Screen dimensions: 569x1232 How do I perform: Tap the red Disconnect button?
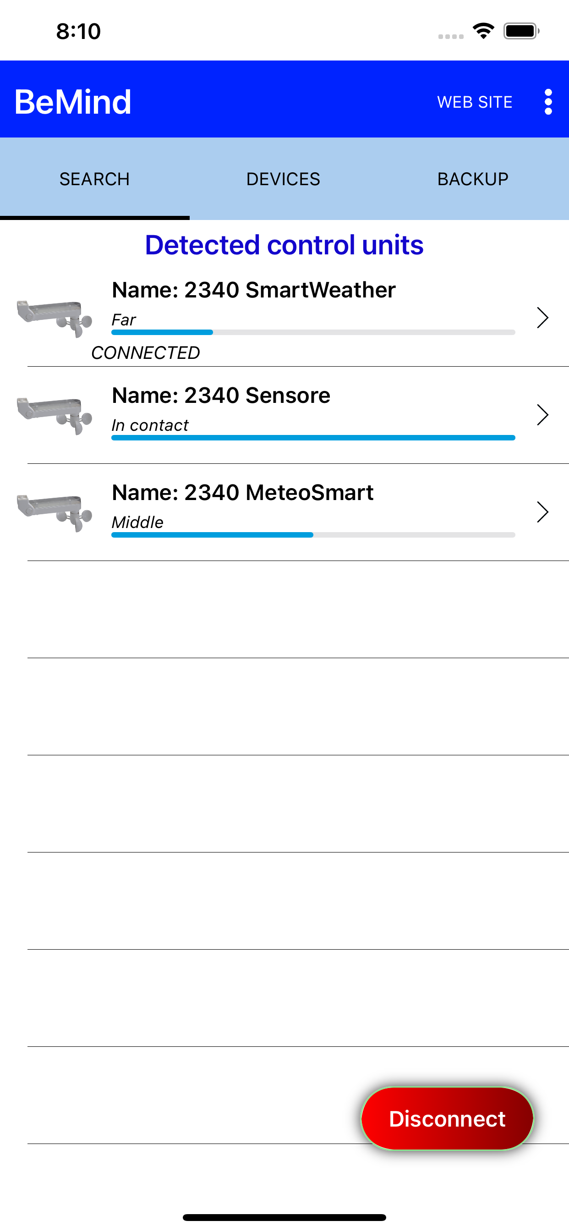447,1119
